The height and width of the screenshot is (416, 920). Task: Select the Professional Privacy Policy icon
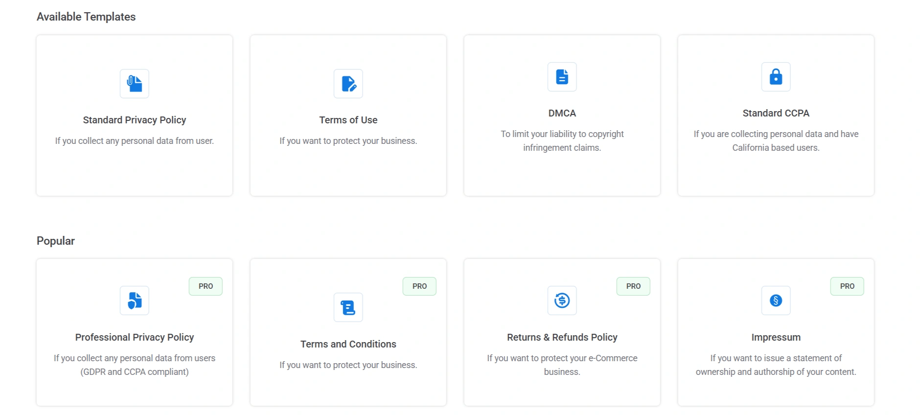(134, 300)
